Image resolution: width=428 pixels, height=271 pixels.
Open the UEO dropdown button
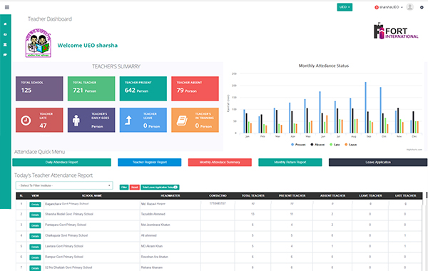tap(345, 7)
